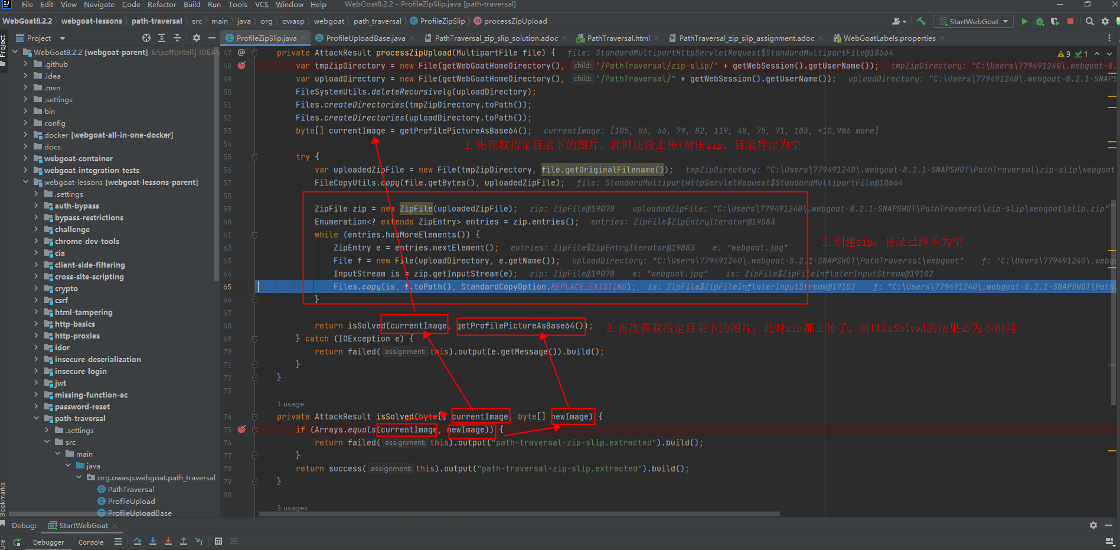Viewport: 1120px width, 550px height.
Task: Click the Build Project hammer icon
Action: [921, 21]
